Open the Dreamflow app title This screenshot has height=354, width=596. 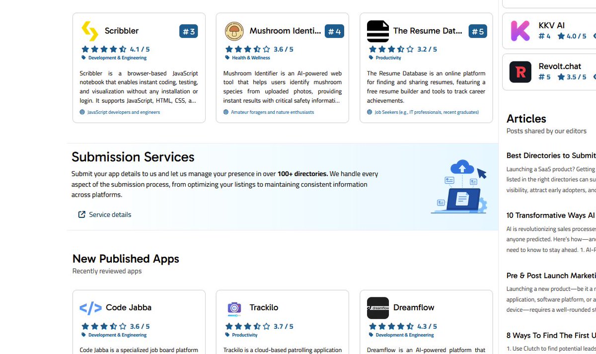click(x=414, y=307)
